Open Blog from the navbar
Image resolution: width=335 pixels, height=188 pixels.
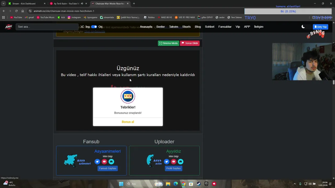198,27
